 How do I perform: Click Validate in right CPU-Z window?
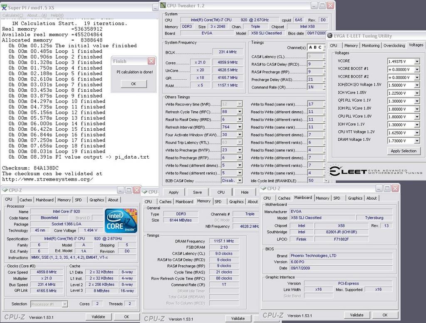pyautogui.click(x=357, y=315)
